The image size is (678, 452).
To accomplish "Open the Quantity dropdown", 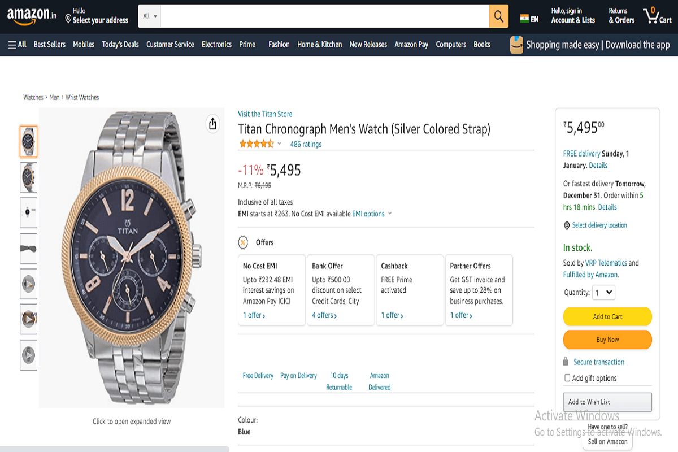I will 603,292.
